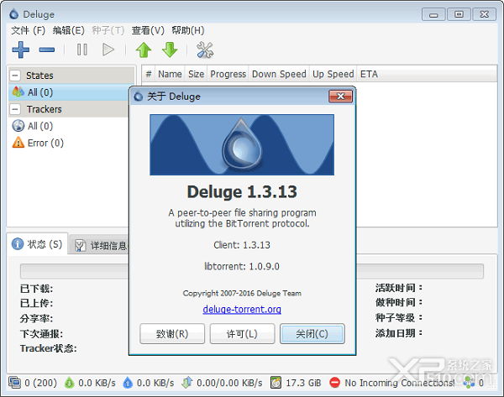Screen dimensions: 504x397
Task: Click the Deluge title bar app icon
Action: pos(13,14)
